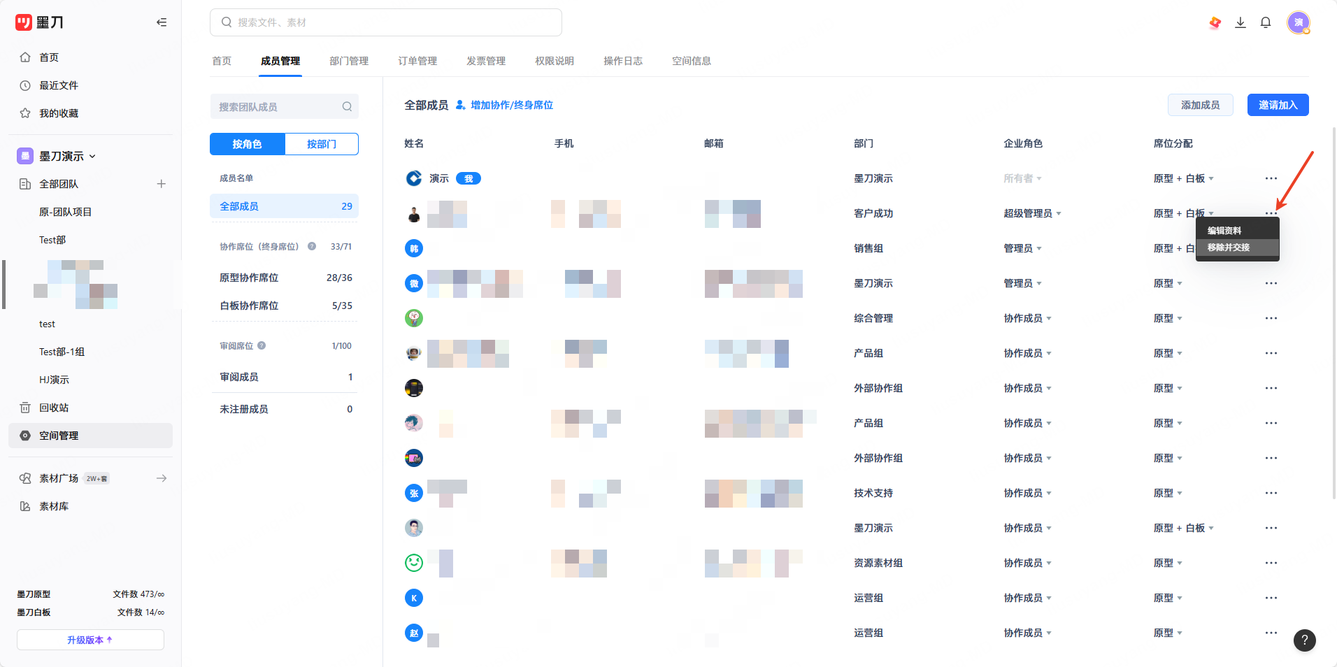Switch to the 操作日志 tab

(623, 61)
